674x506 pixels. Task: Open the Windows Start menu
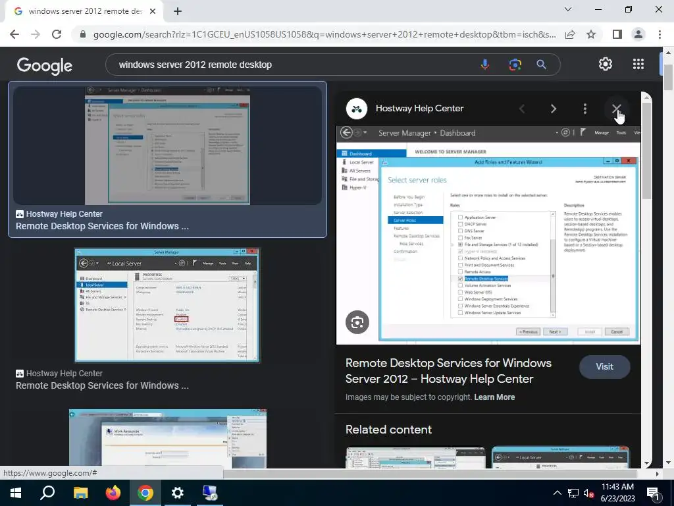tap(16, 493)
